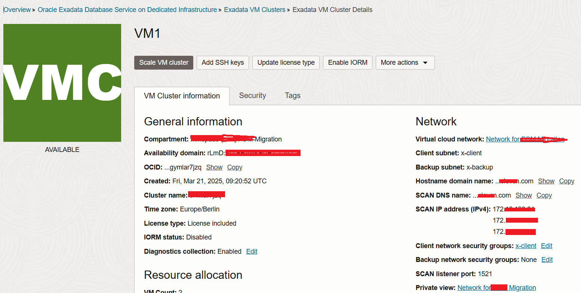Click Add SSH keys button
581x293 pixels.
coord(223,62)
